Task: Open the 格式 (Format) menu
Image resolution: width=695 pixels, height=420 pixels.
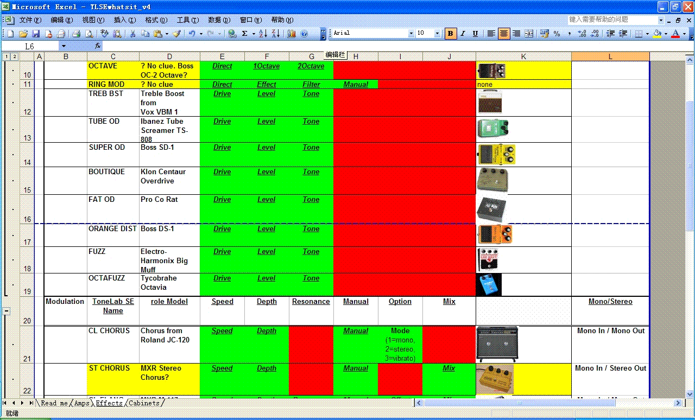Action: (x=156, y=20)
